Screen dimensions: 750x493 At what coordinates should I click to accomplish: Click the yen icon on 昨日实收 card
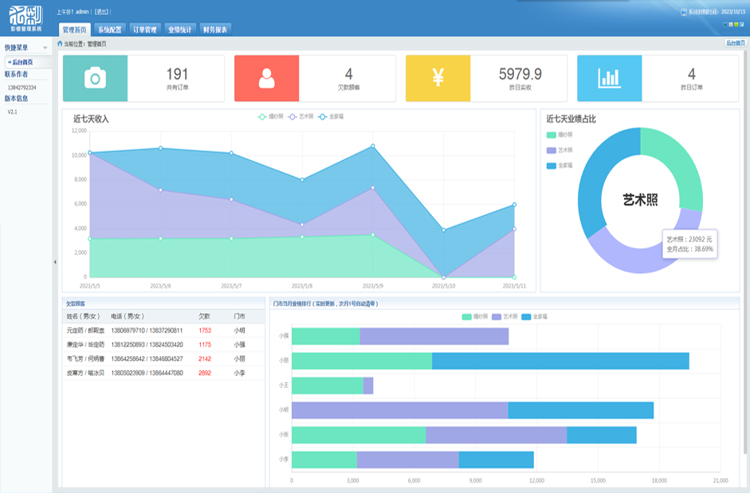pyautogui.click(x=438, y=78)
